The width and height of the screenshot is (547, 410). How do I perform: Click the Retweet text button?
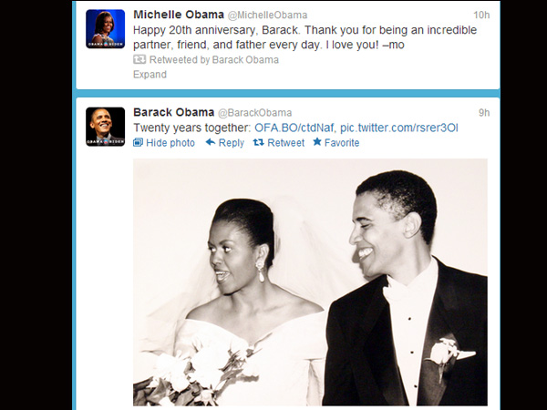tap(285, 143)
